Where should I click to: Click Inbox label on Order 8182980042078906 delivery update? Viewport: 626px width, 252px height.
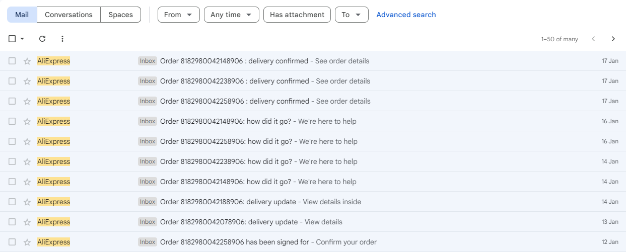(x=148, y=222)
